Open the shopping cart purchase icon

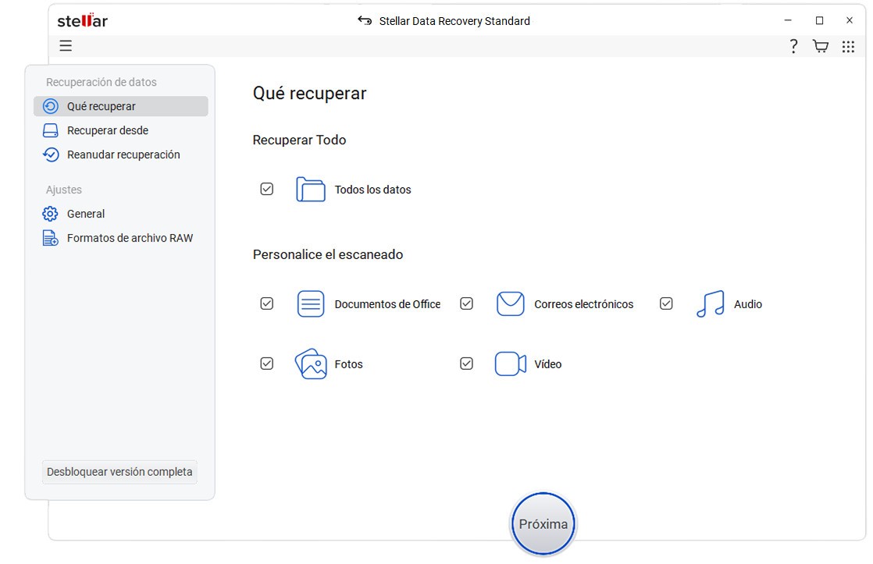[x=821, y=47]
